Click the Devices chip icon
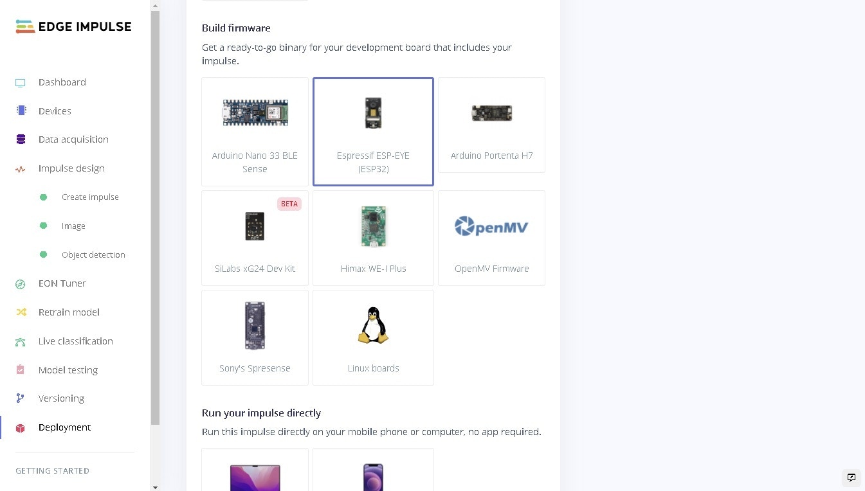The image size is (865, 491). [21, 111]
